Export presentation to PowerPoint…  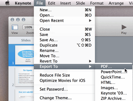coord(114,72)
